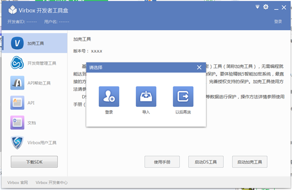Open the Virbox 官网 link
Image resolution: width=292 pixels, height=190 pixels.
tap(18, 183)
